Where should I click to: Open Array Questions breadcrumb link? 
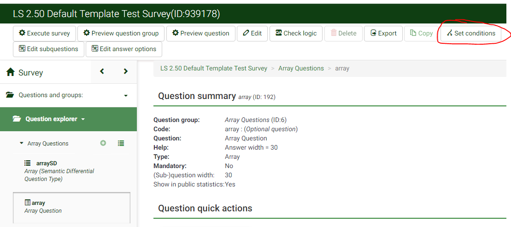point(301,68)
